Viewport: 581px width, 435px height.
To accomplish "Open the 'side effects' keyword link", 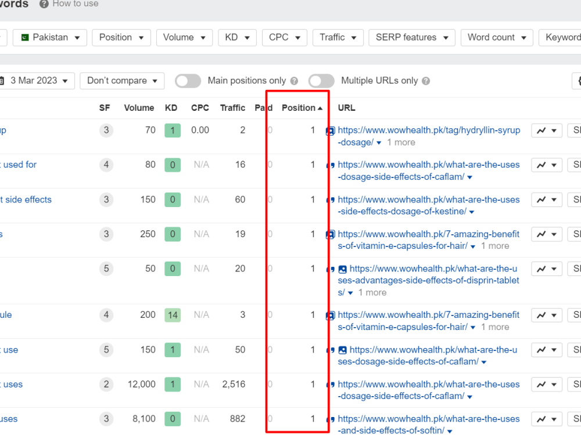I will 26,200.
